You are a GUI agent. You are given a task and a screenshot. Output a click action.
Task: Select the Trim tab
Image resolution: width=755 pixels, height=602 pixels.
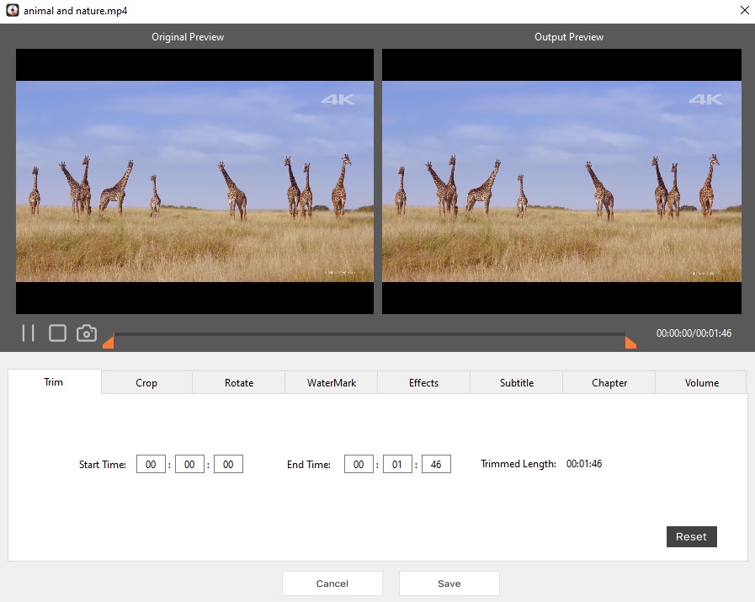53,382
